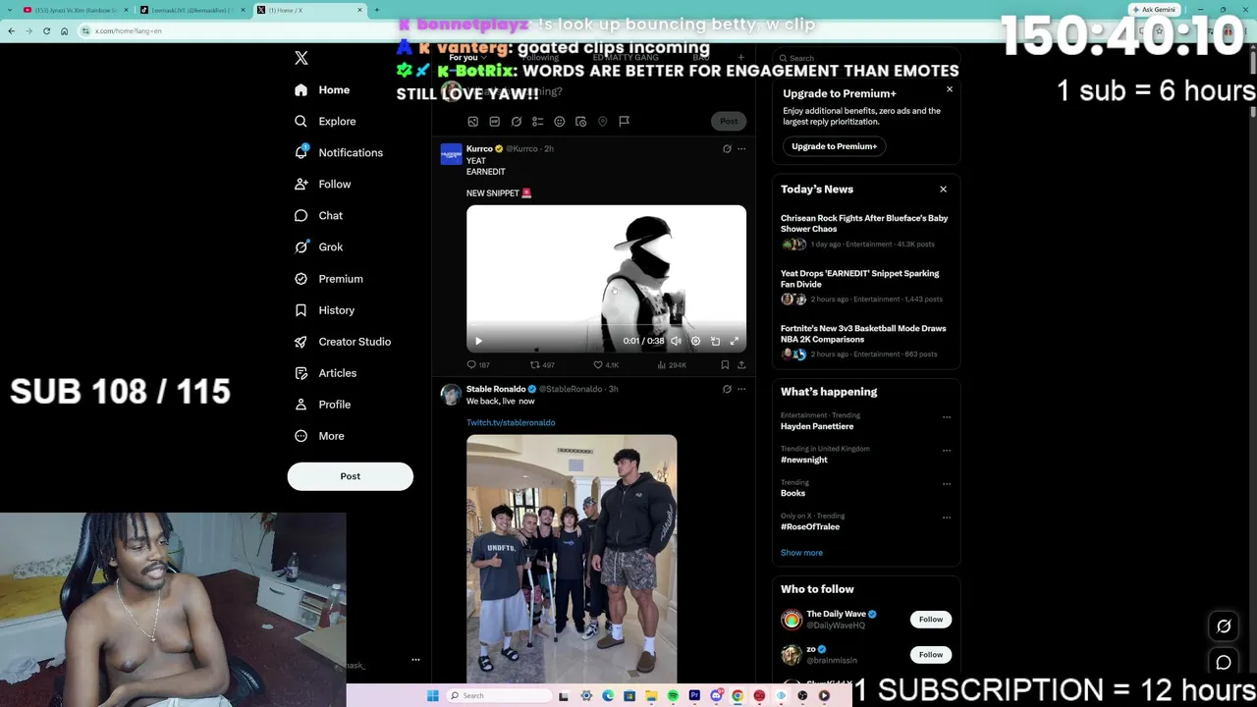Tag a location in the new post
The height and width of the screenshot is (707, 1257).
coord(602,122)
